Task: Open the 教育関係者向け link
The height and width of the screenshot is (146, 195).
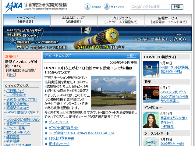Action: coord(18,104)
